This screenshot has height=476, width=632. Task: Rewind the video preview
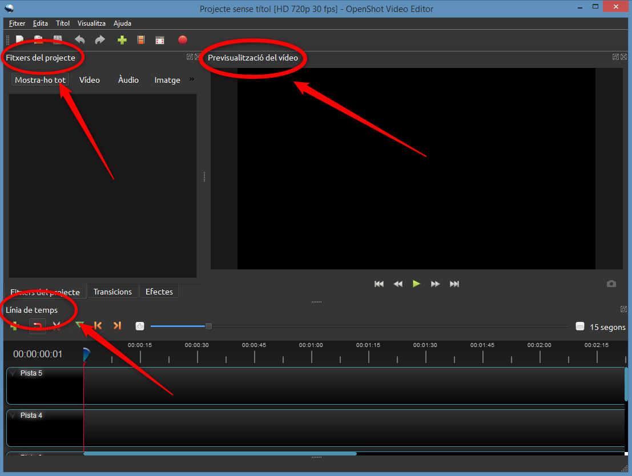click(x=398, y=284)
